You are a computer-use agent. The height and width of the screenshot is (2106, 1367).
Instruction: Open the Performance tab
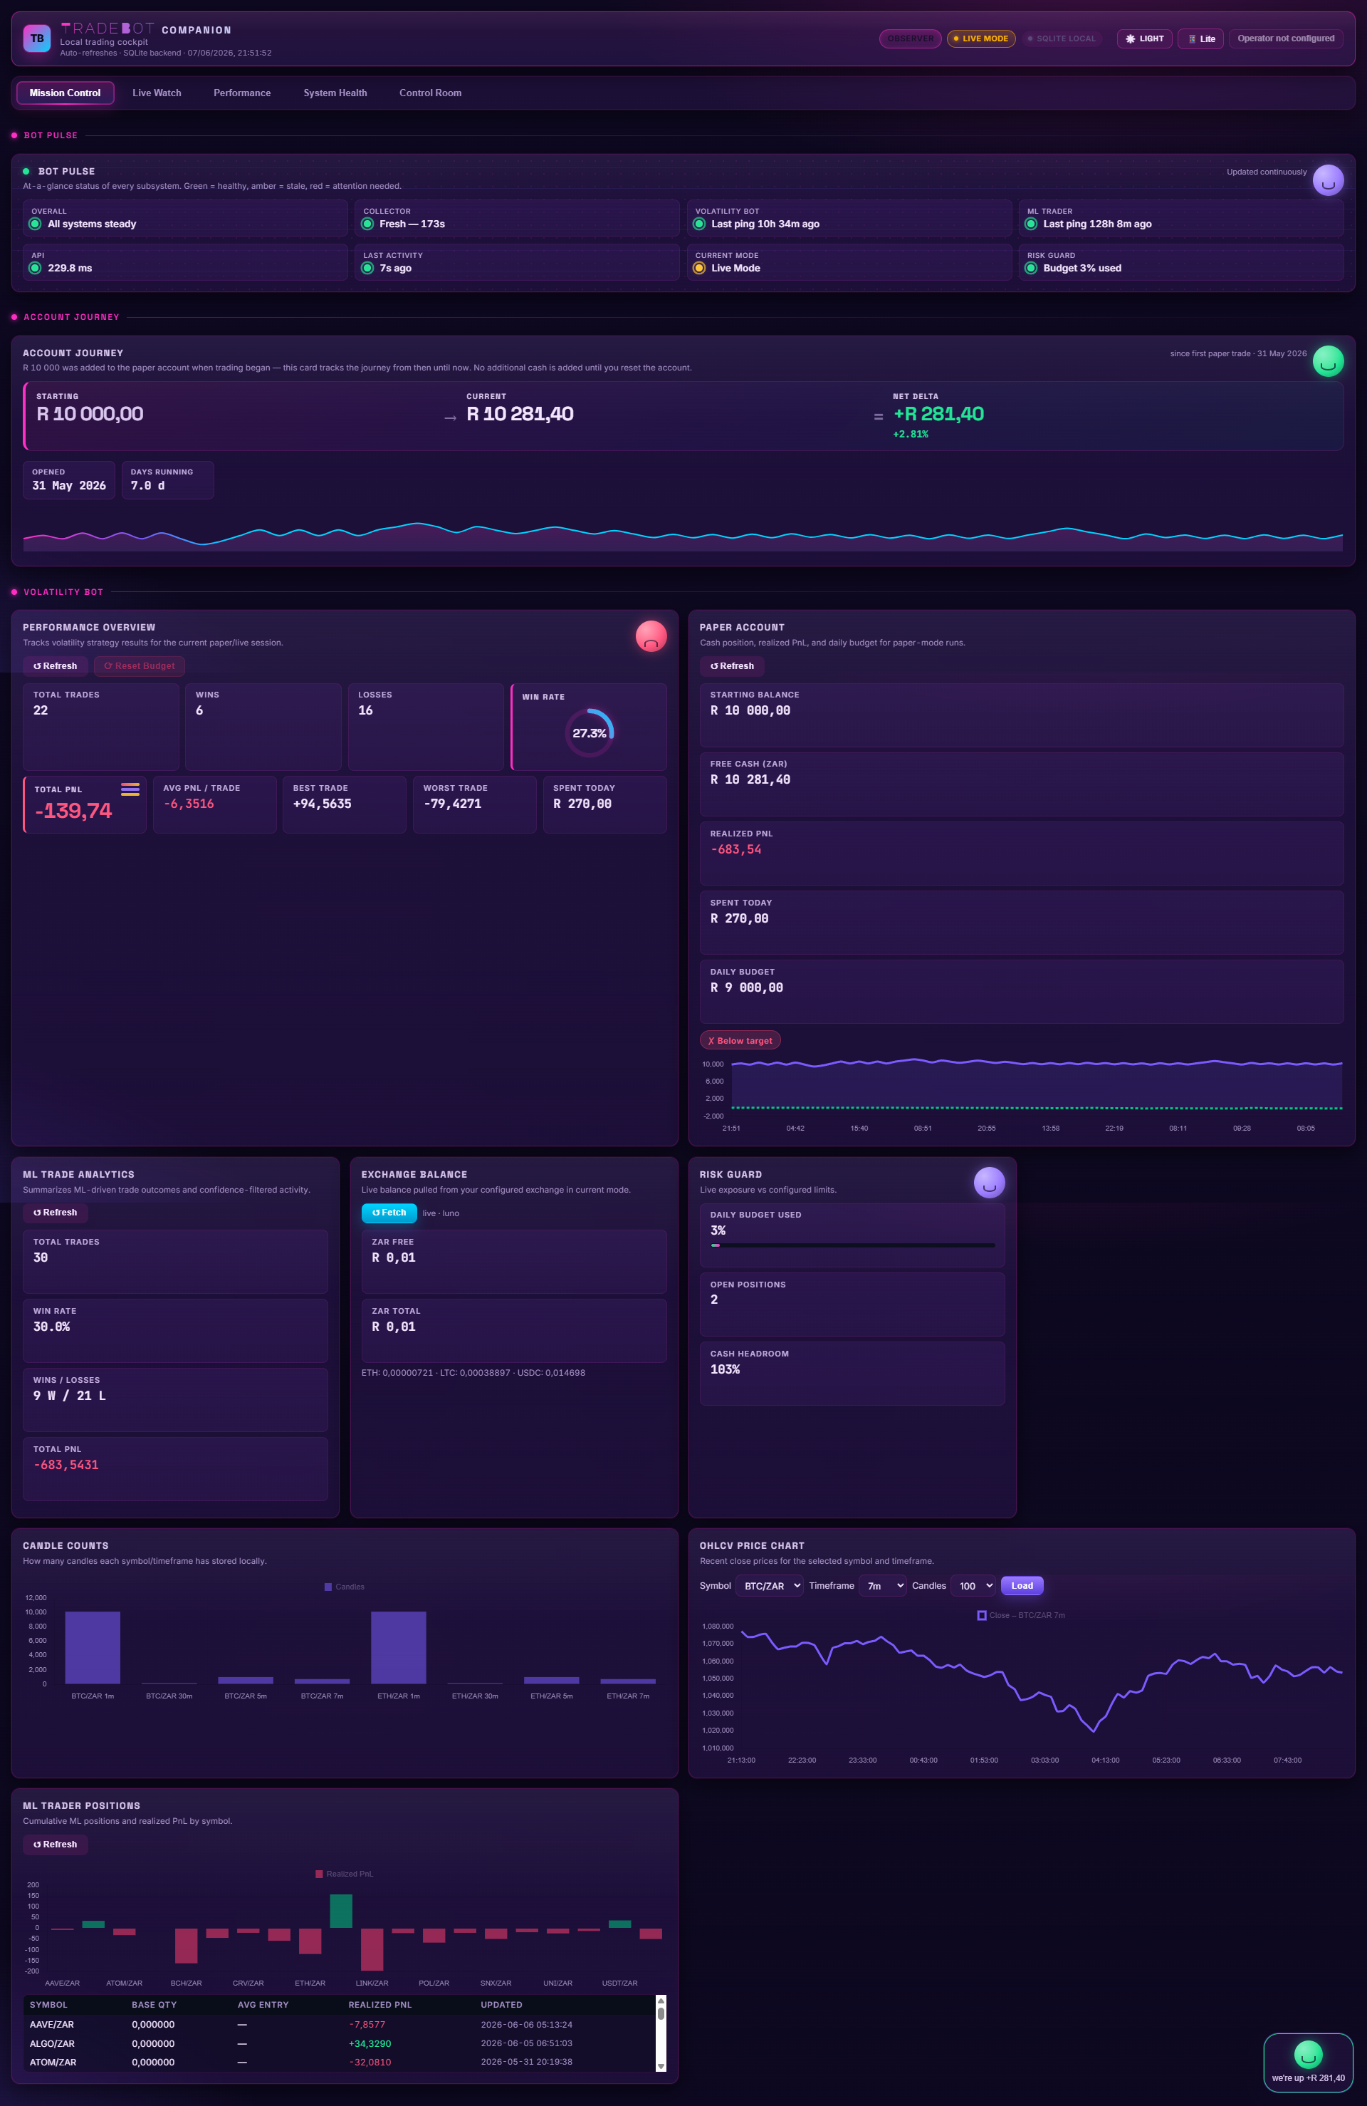pyautogui.click(x=242, y=93)
